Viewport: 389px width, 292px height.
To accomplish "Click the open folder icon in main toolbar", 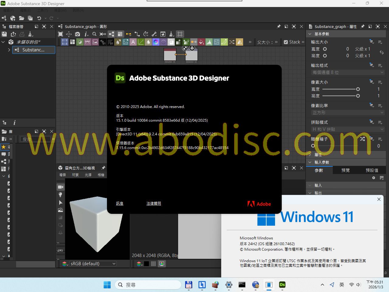I will point(22,18).
